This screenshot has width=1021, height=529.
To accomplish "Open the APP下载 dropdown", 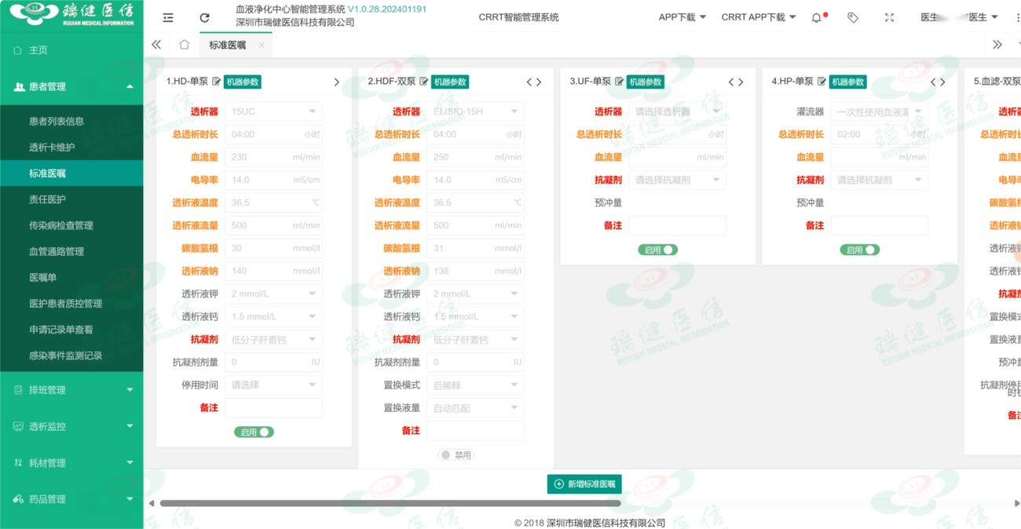I will pos(682,17).
